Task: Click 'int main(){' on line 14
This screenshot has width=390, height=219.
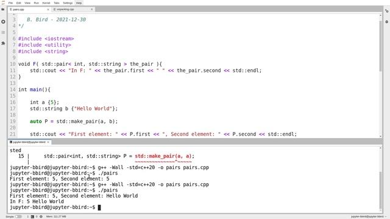Action: coord(34,89)
